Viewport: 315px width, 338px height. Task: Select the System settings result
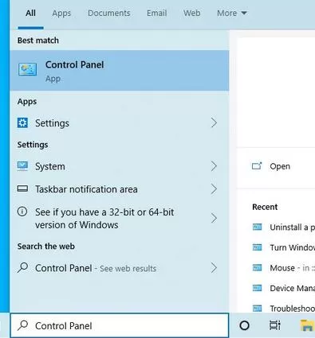click(120, 166)
